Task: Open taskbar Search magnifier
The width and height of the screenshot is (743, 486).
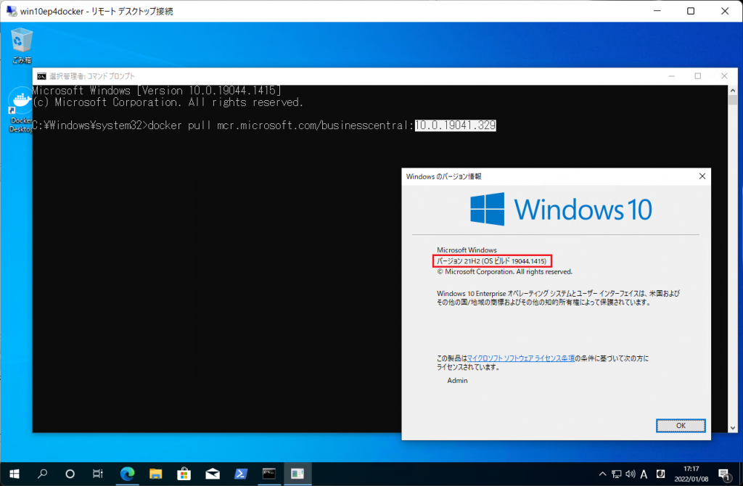Action: point(43,474)
